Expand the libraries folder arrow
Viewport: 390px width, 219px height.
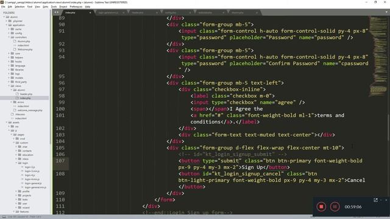pos(9,70)
